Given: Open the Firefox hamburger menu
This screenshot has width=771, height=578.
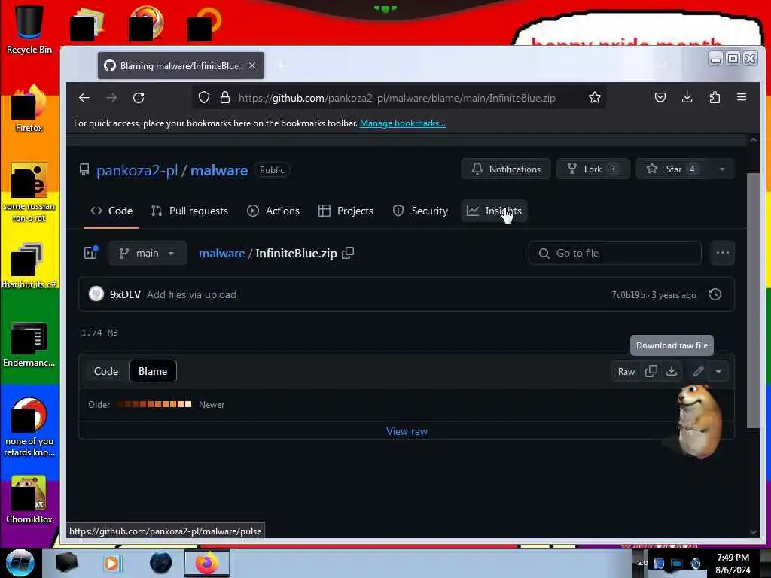Looking at the screenshot, I should [x=742, y=97].
